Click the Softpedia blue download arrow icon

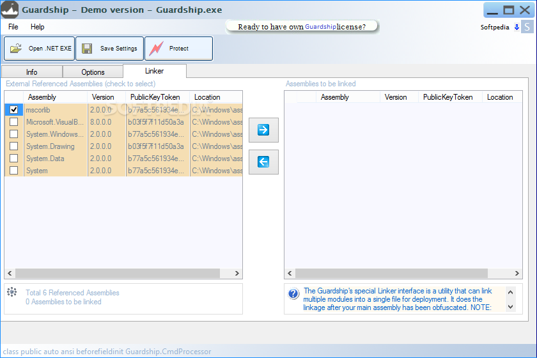tap(517, 27)
